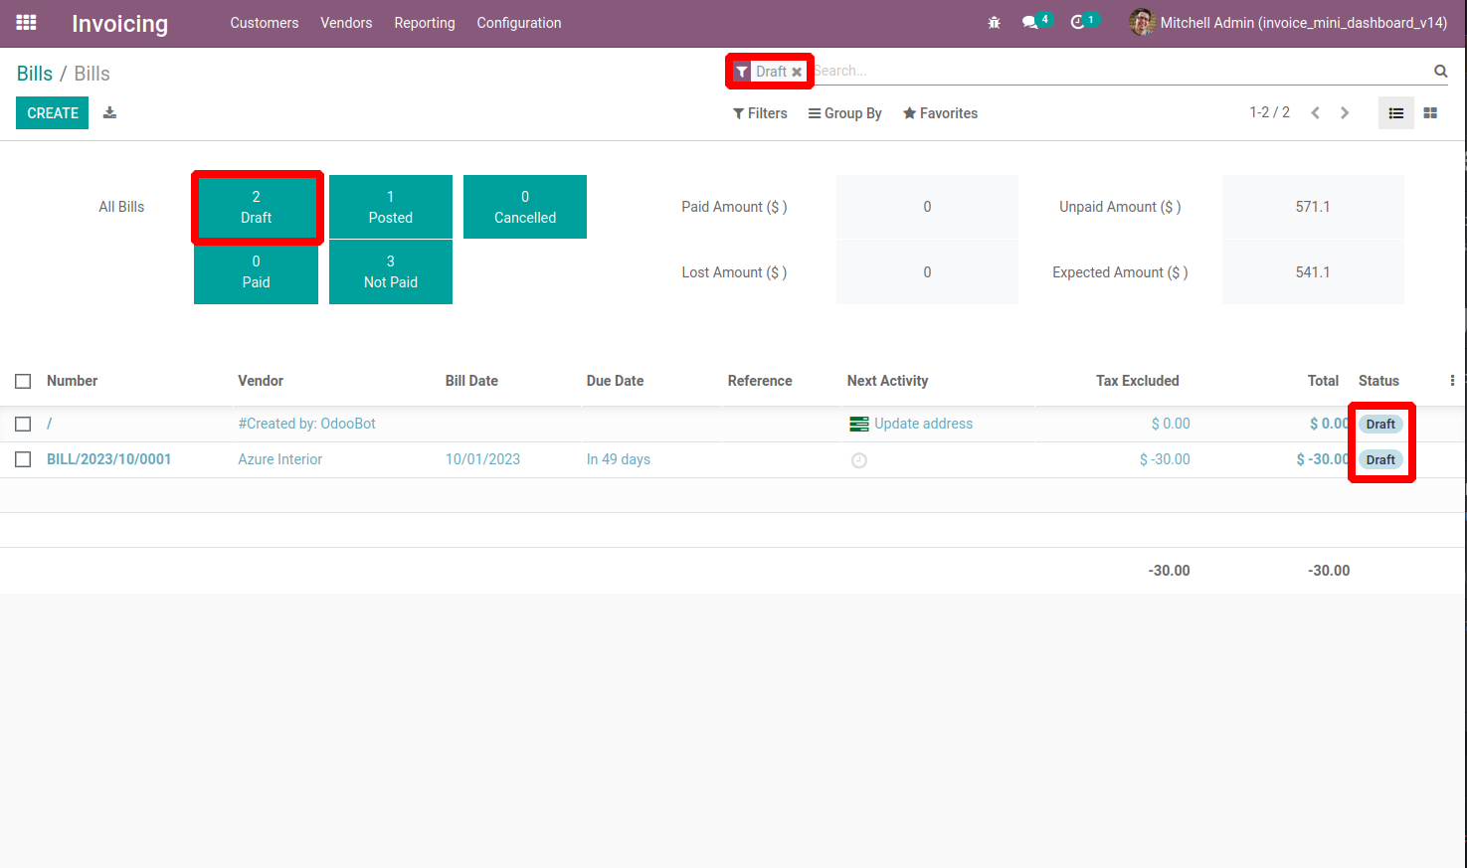Remove the Draft filter facet
1467x868 pixels.
[797, 72]
